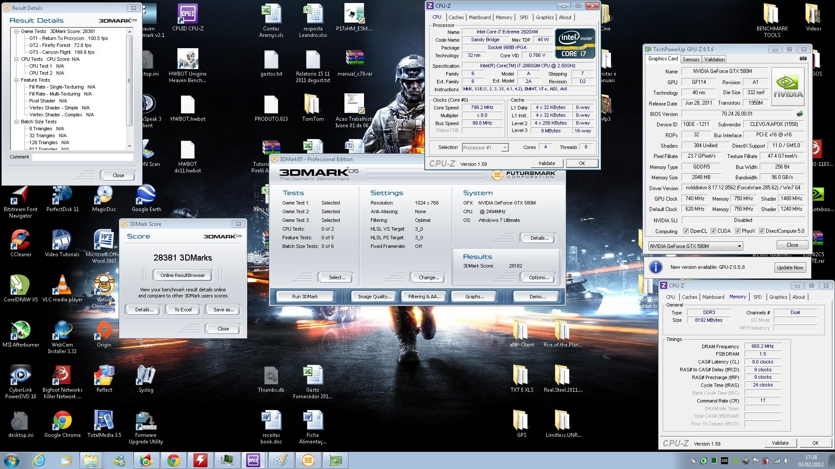
Task: Click Result Details scrollbar down arrow
Action: pos(130,146)
